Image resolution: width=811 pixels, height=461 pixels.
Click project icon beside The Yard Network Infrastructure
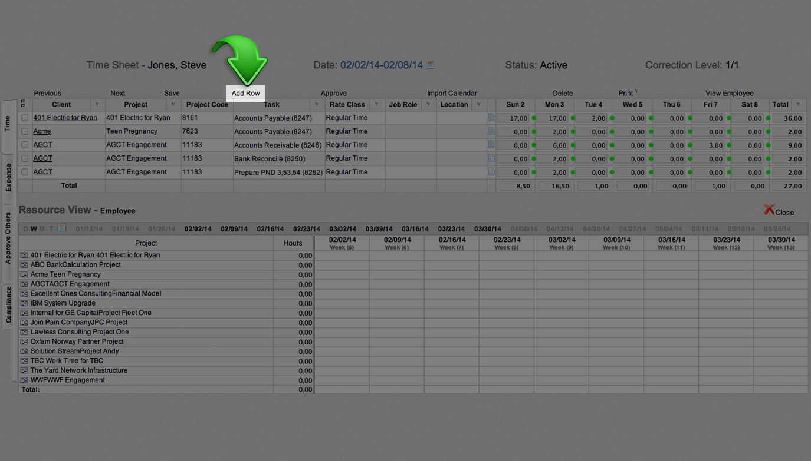24,371
